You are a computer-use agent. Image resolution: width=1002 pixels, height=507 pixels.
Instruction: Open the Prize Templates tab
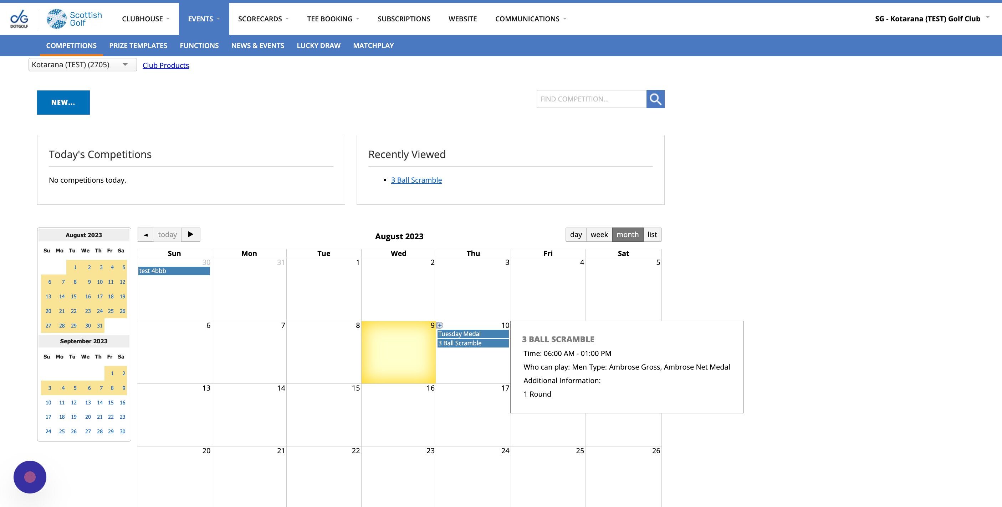point(138,46)
